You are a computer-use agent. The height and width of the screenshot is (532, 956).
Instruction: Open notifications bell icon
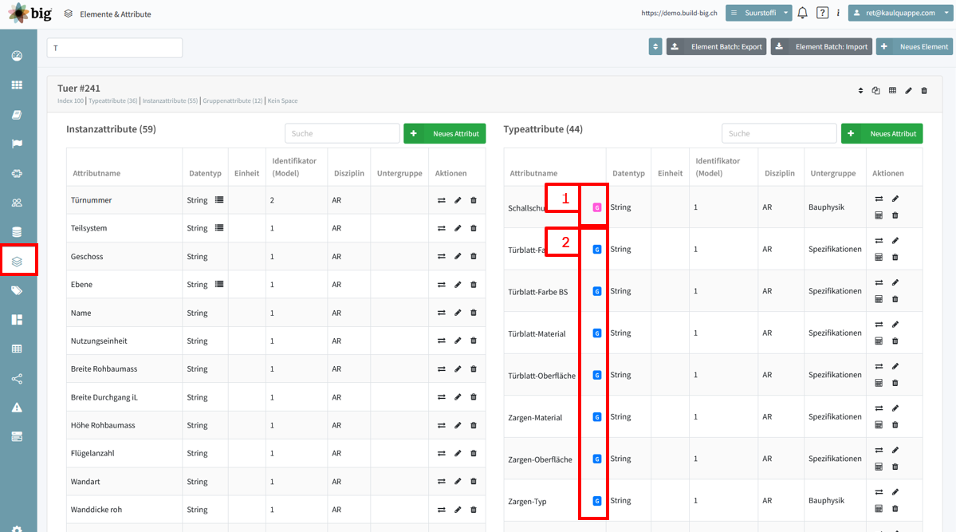[802, 13]
